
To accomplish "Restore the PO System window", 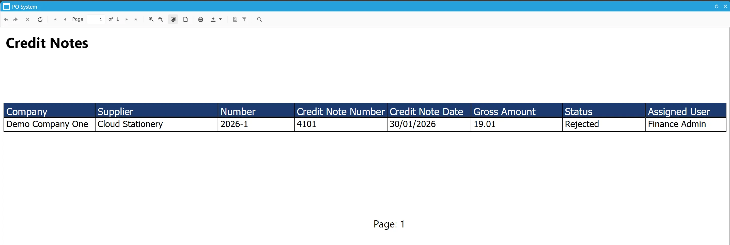I will [716, 7].
